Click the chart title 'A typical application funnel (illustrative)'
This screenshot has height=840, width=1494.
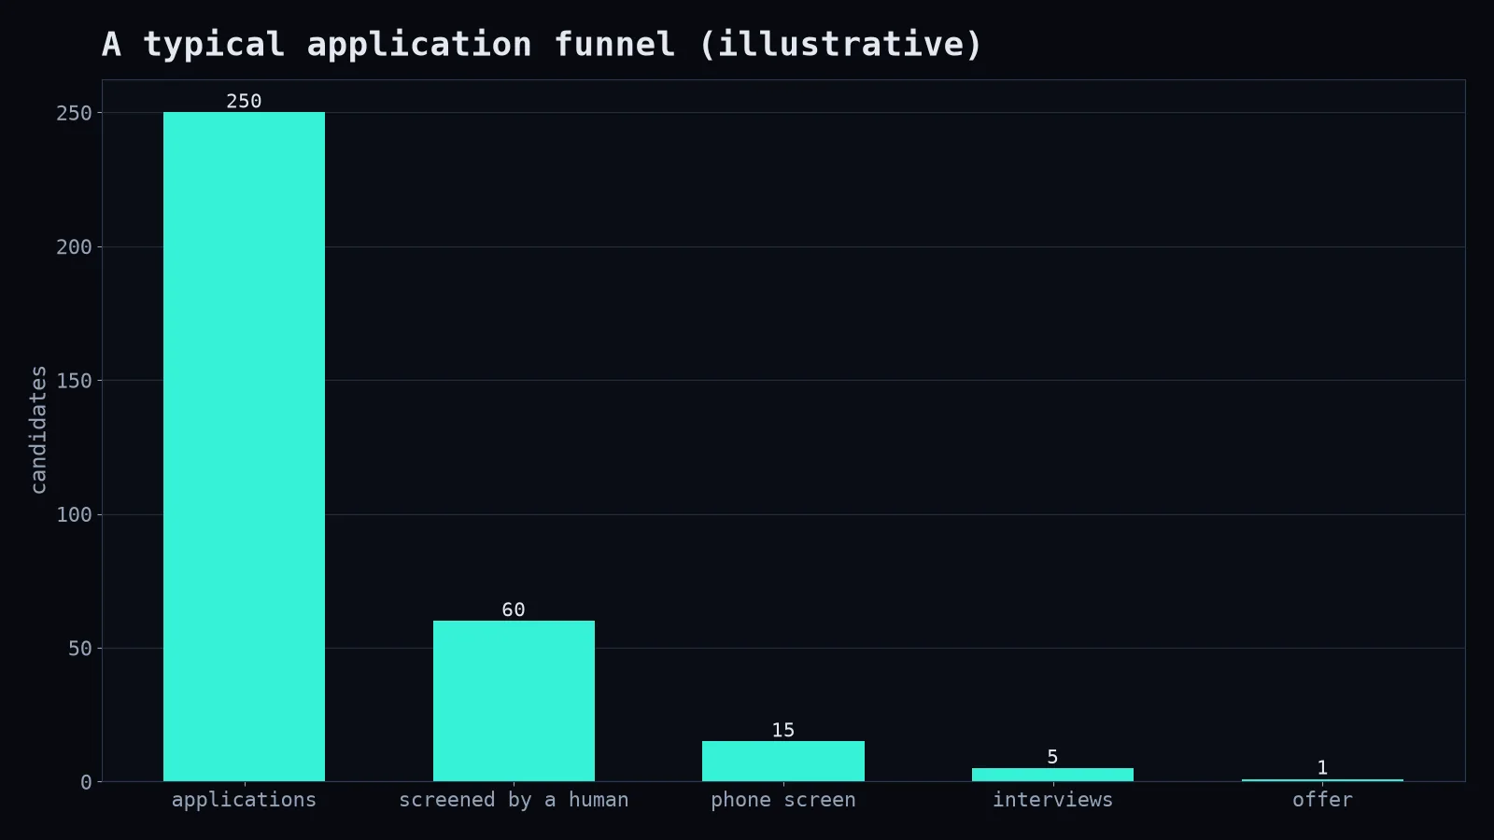pos(543,44)
